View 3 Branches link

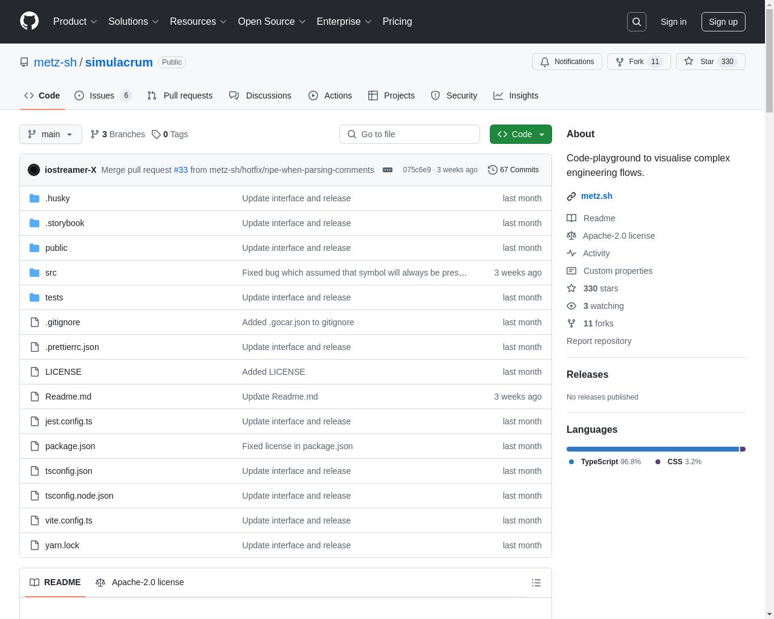pyautogui.click(x=118, y=134)
